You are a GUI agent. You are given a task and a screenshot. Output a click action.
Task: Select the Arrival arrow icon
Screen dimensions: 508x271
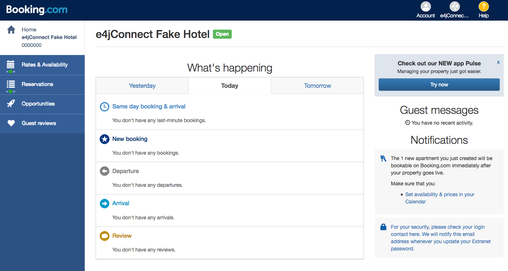[104, 203]
